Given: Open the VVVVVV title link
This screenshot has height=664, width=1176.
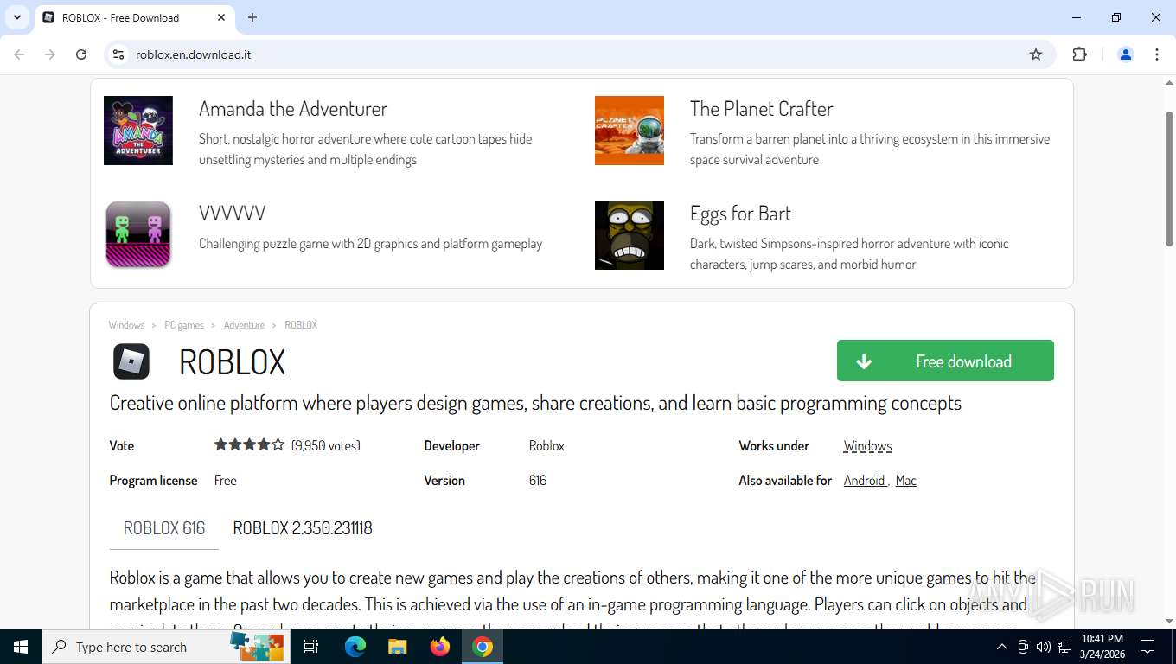Looking at the screenshot, I should point(232,214).
